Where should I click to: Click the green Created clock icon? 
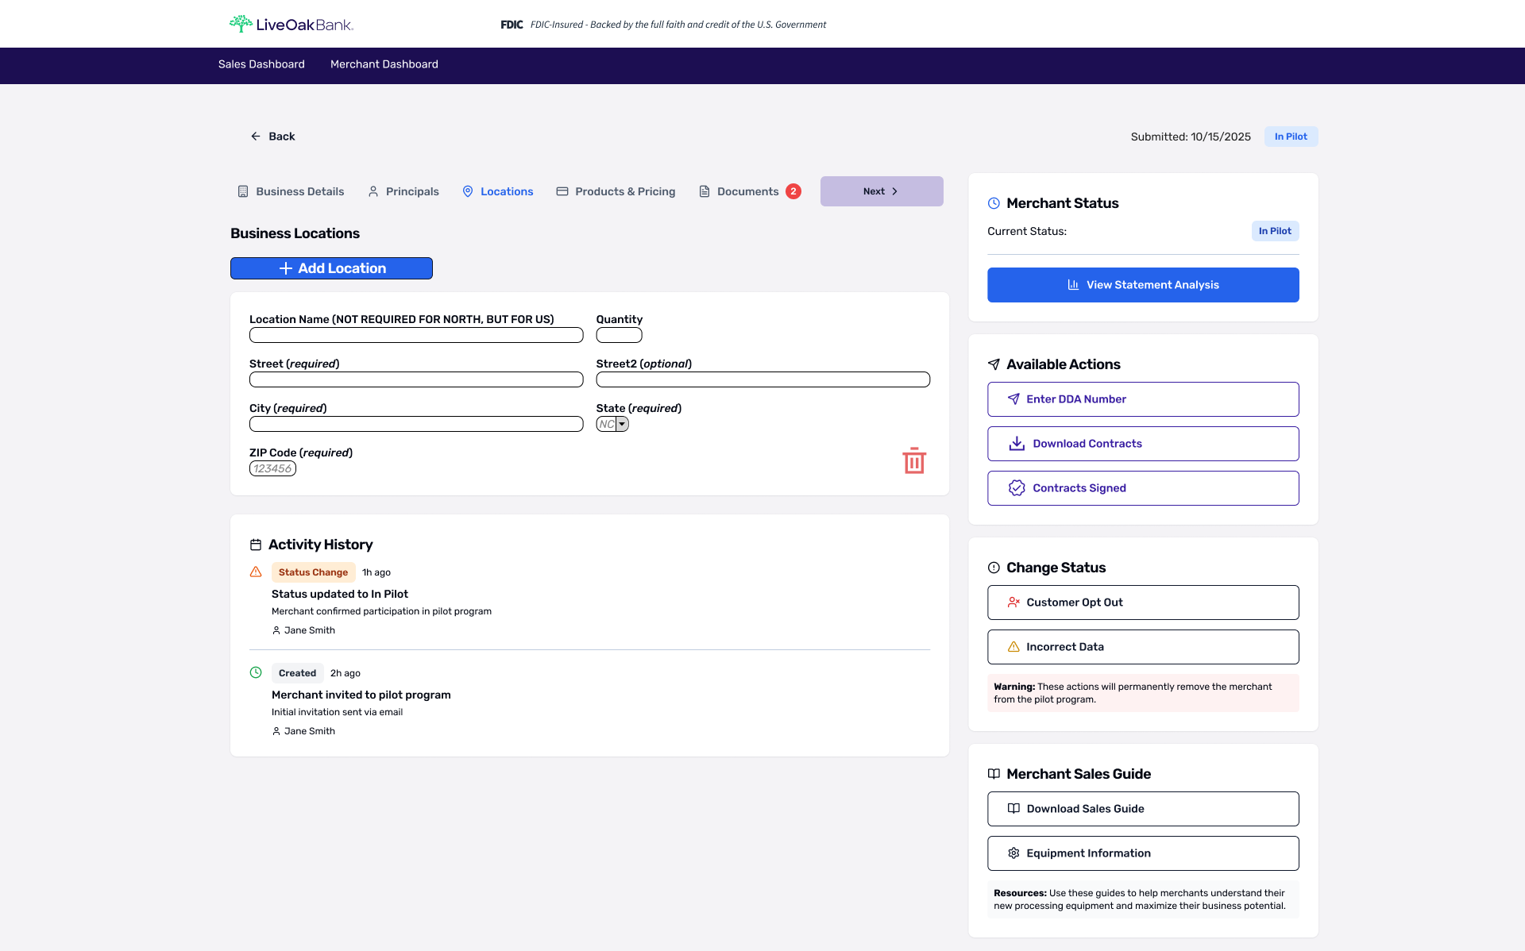point(256,672)
